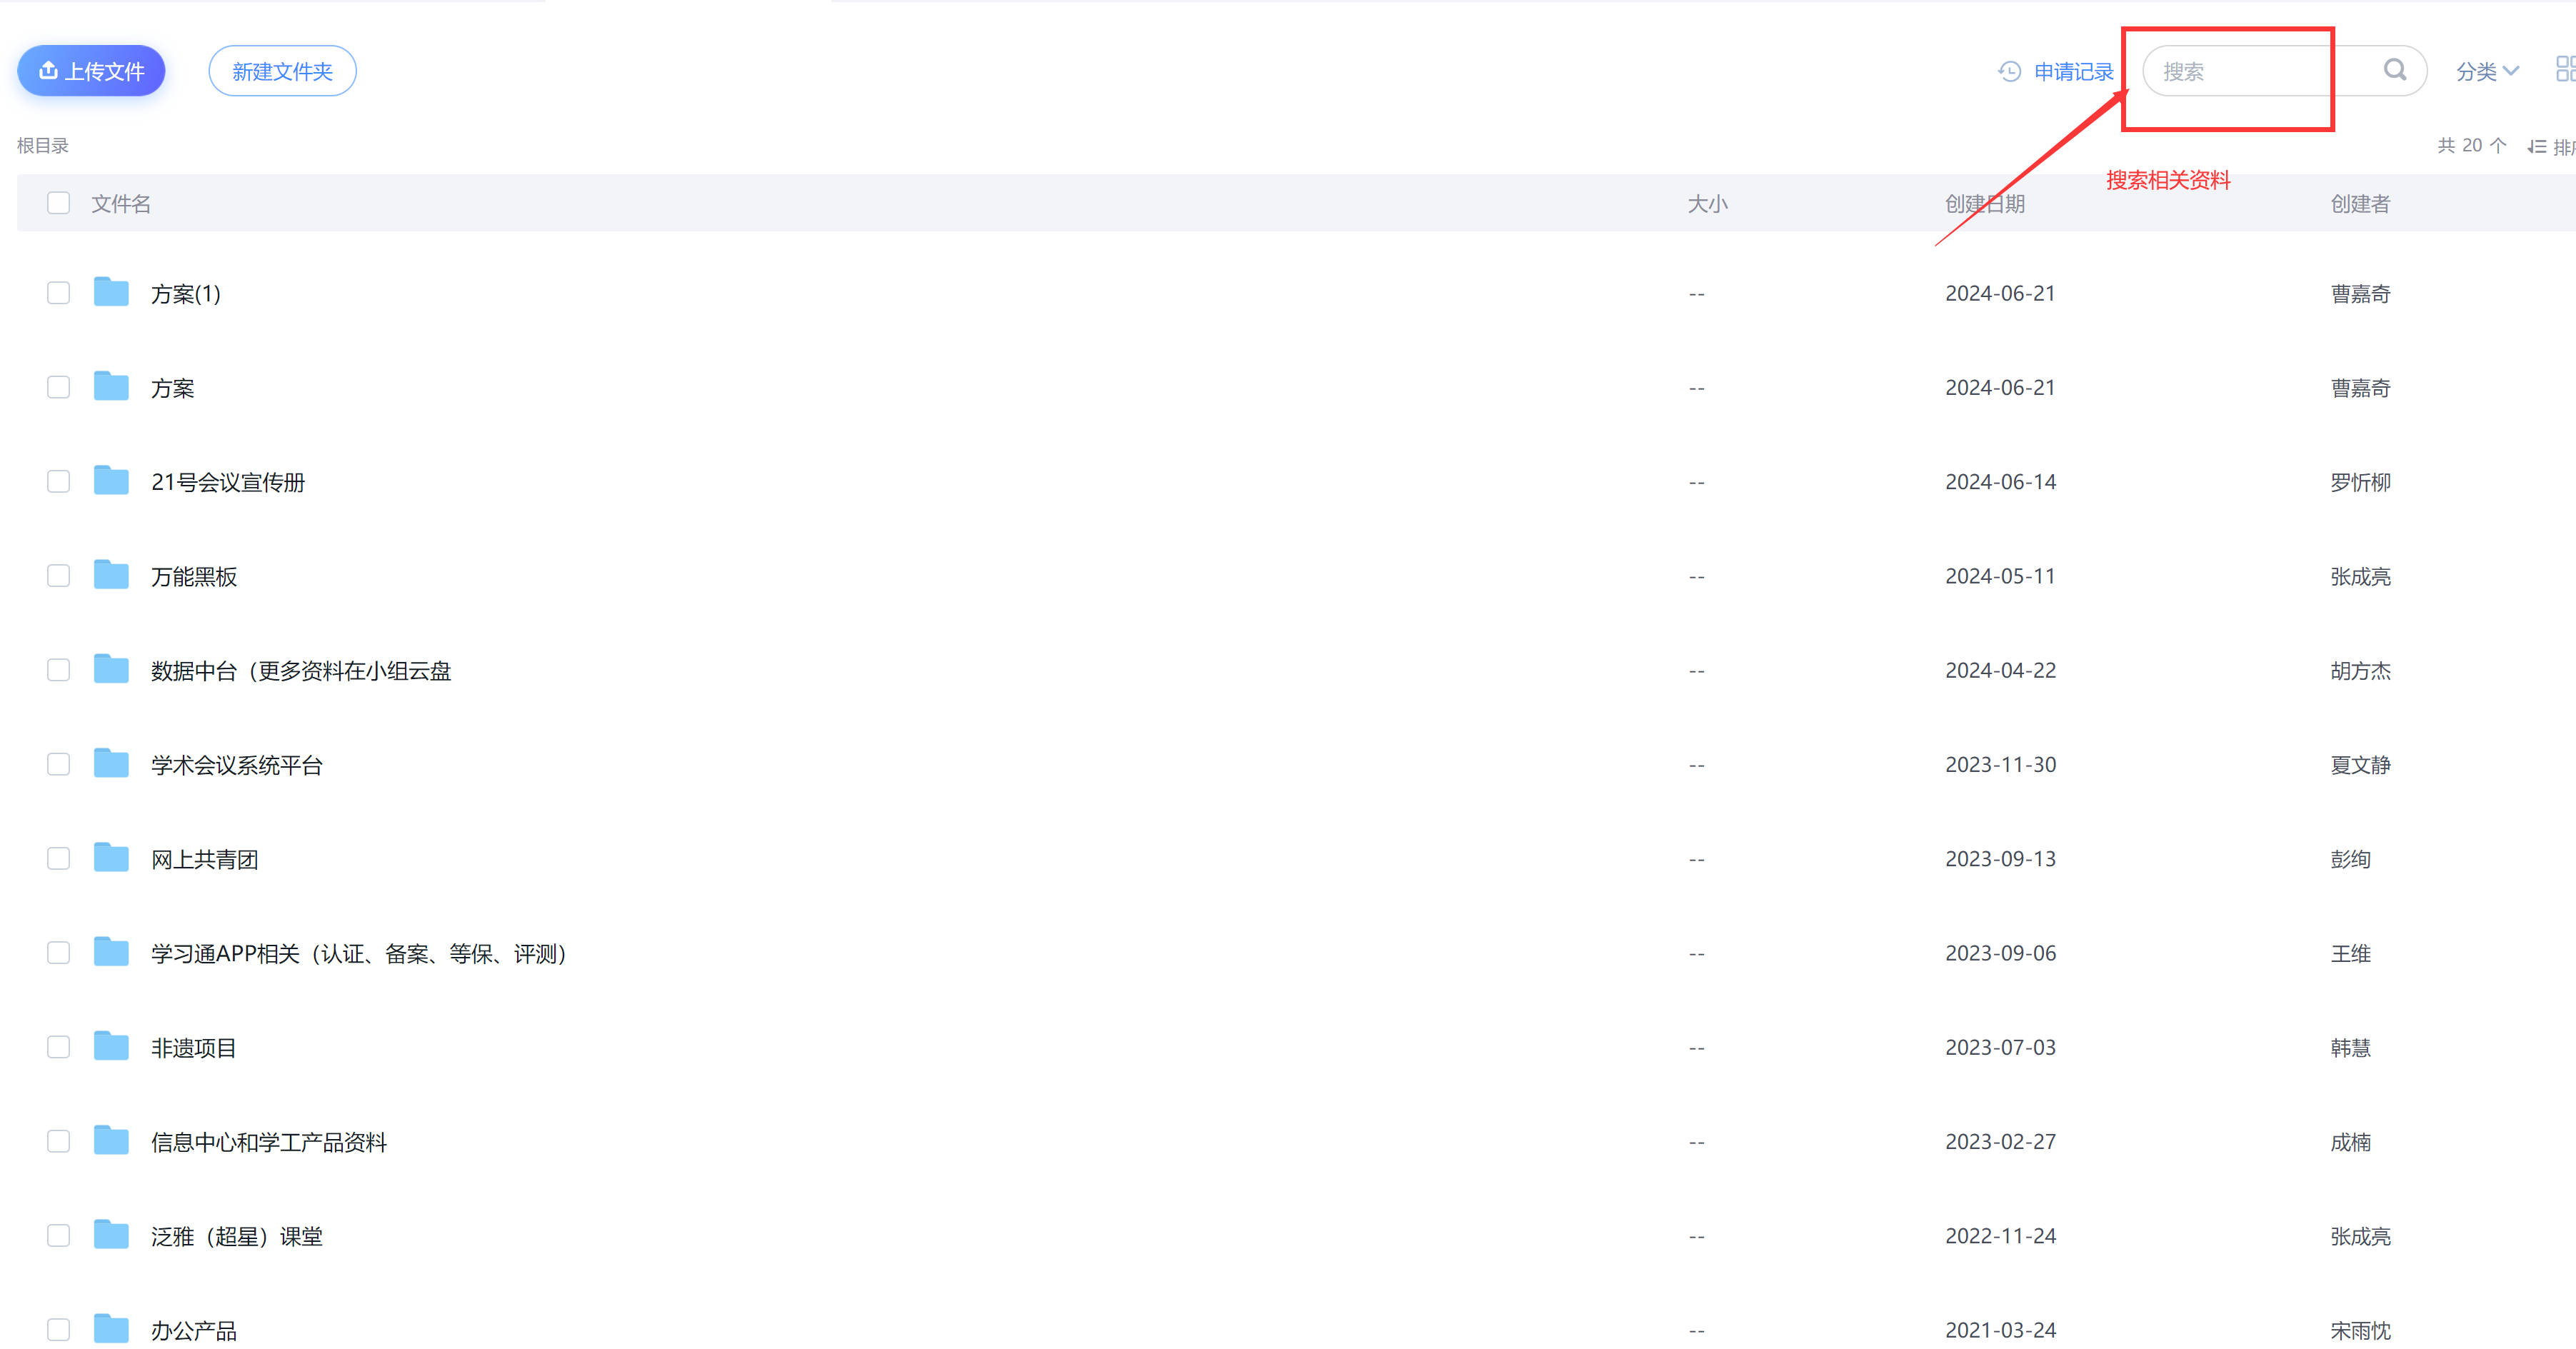
Task: Open the 申请记录 link
Action: click(x=2073, y=71)
